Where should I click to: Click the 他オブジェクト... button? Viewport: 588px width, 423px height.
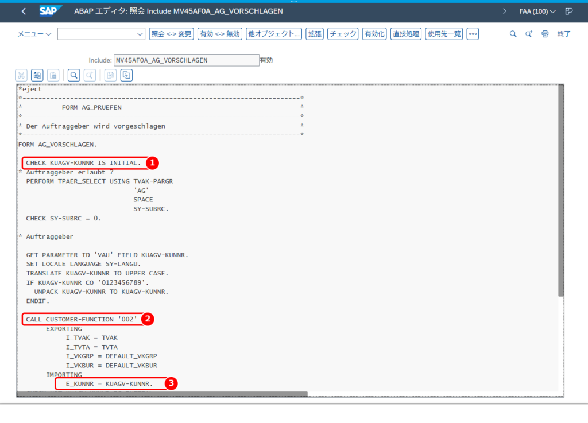(x=274, y=34)
